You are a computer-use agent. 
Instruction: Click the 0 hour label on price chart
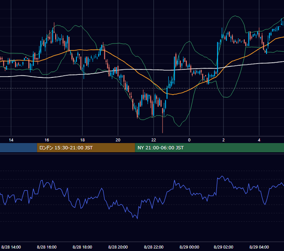coord(189,140)
